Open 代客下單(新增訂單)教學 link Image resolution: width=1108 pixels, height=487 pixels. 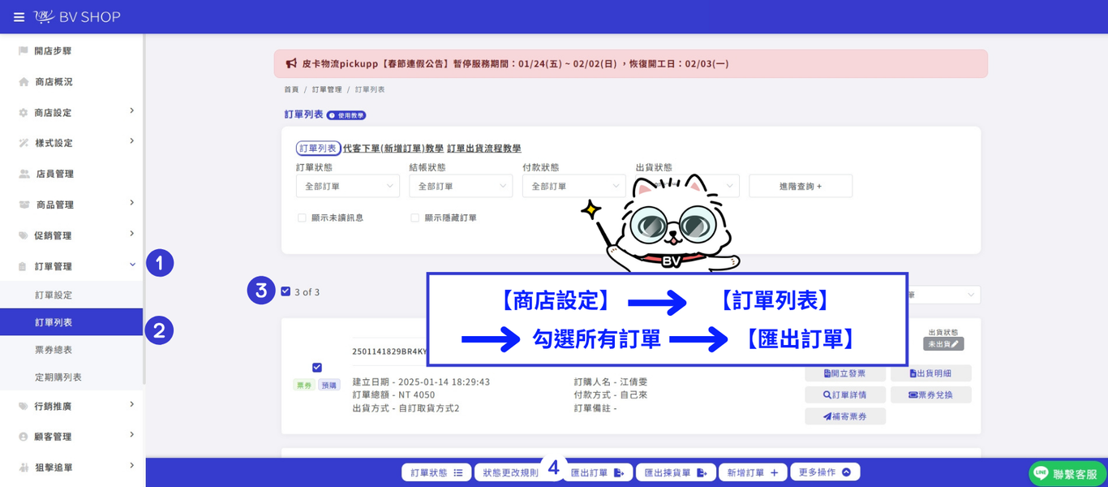(x=393, y=149)
